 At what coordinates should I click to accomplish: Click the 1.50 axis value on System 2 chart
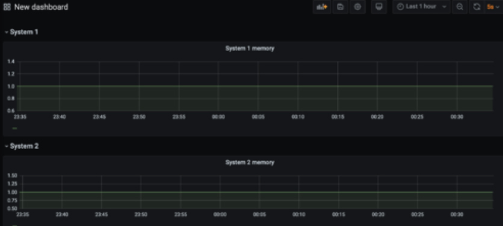[x=12, y=176]
